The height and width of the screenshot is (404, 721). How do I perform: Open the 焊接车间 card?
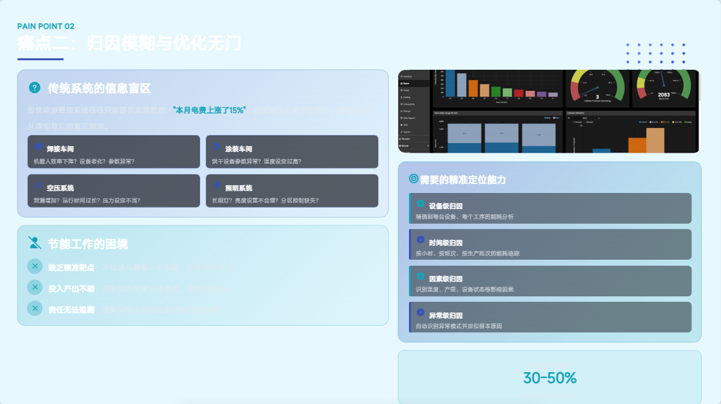tap(114, 152)
